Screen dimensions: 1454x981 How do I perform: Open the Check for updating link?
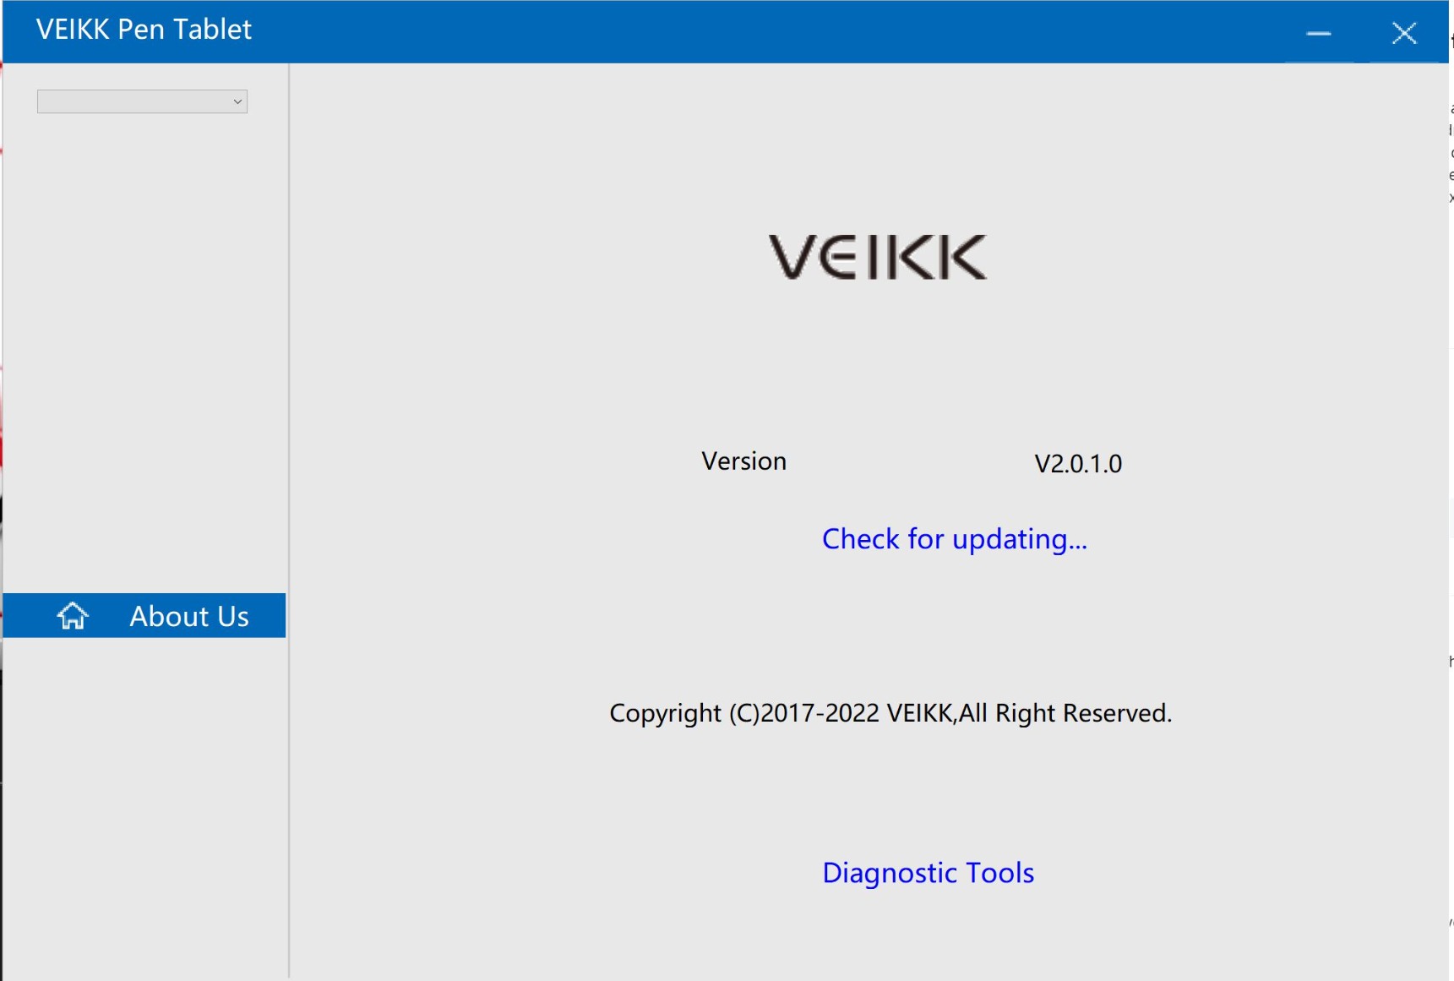click(955, 539)
